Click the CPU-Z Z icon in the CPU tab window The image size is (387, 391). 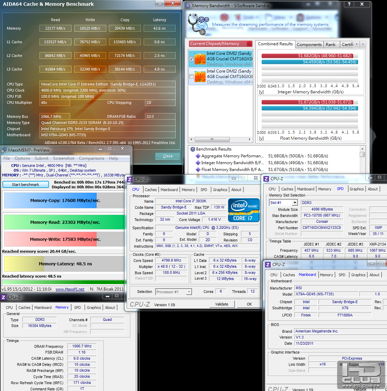click(130, 179)
